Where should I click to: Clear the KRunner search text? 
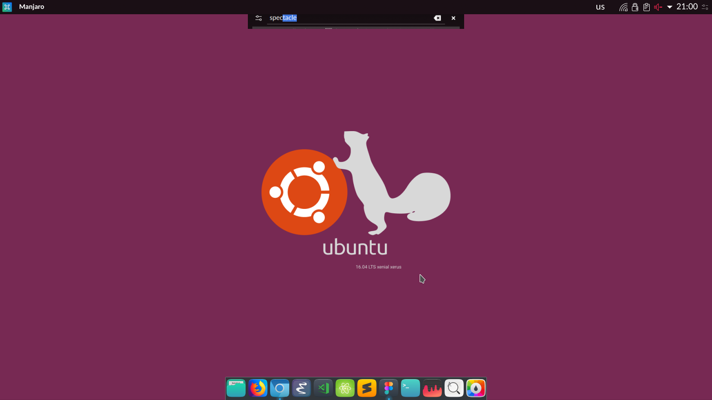[437, 18]
